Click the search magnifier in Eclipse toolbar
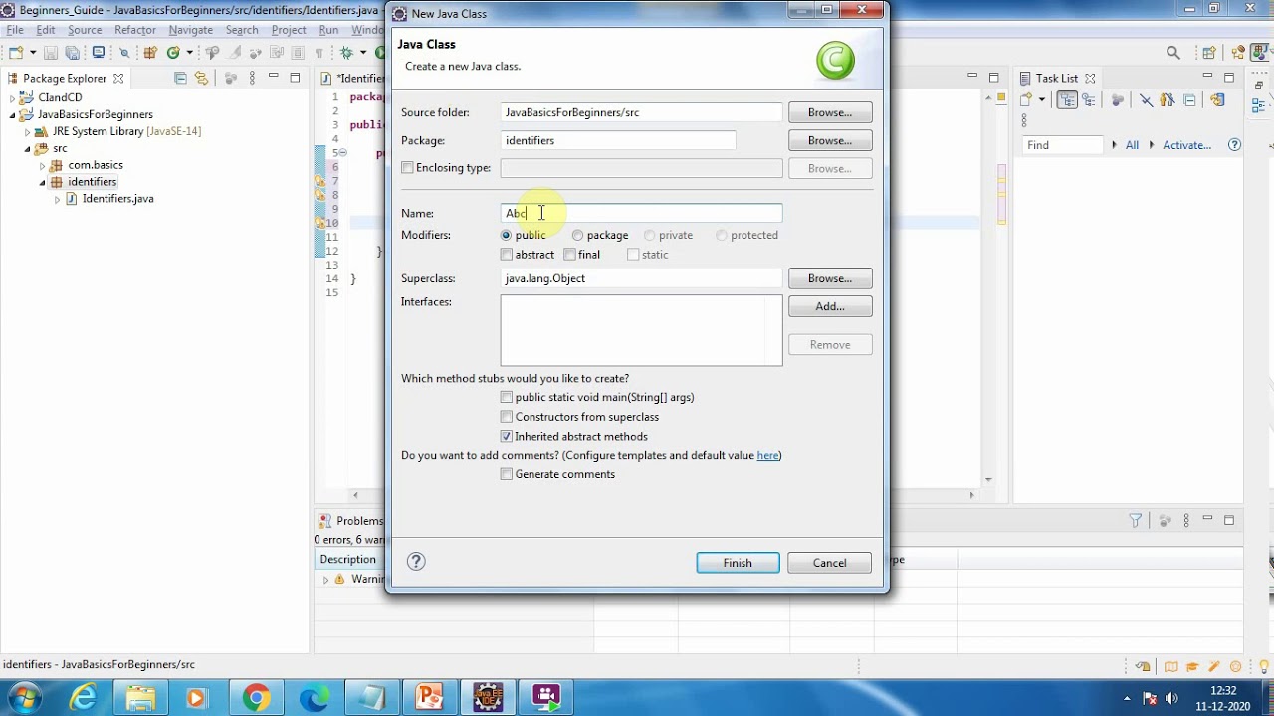The height and width of the screenshot is (716, 1274). (1173, 53)
